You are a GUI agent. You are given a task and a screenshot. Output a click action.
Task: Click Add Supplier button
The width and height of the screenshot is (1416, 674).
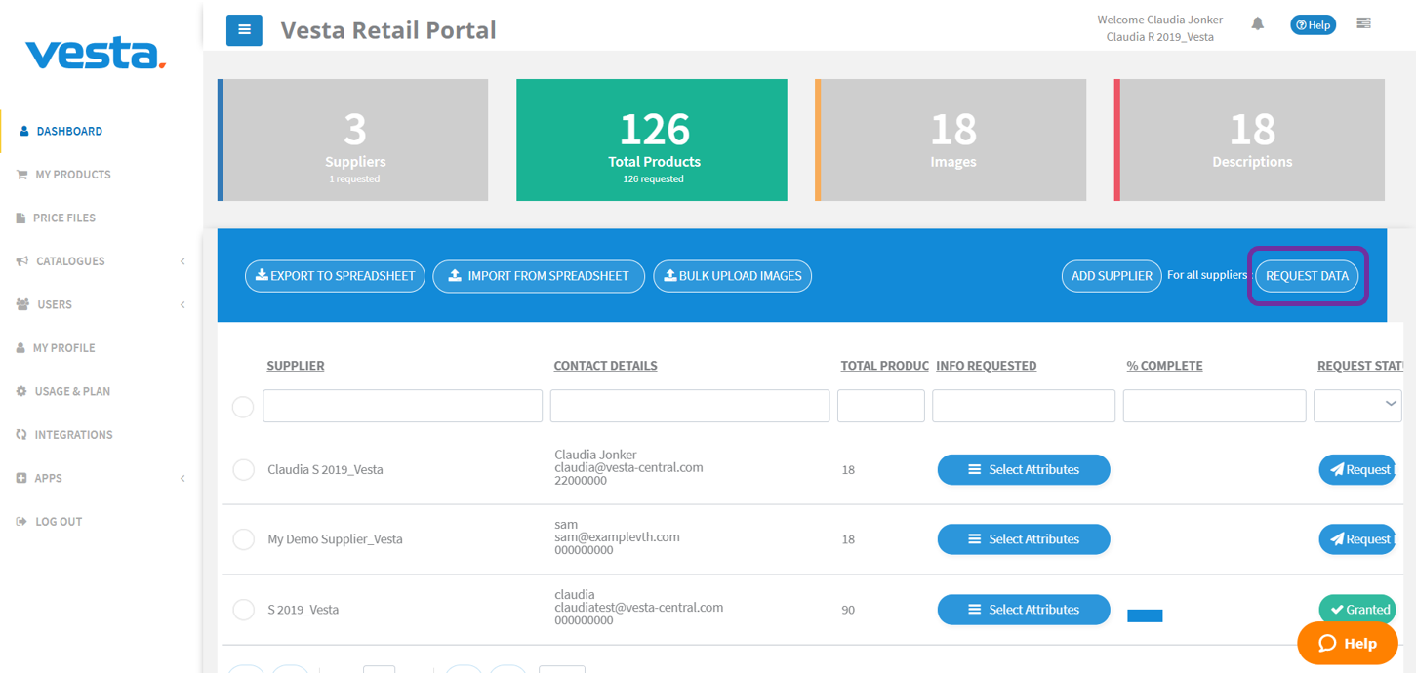tap(1112, 276)
